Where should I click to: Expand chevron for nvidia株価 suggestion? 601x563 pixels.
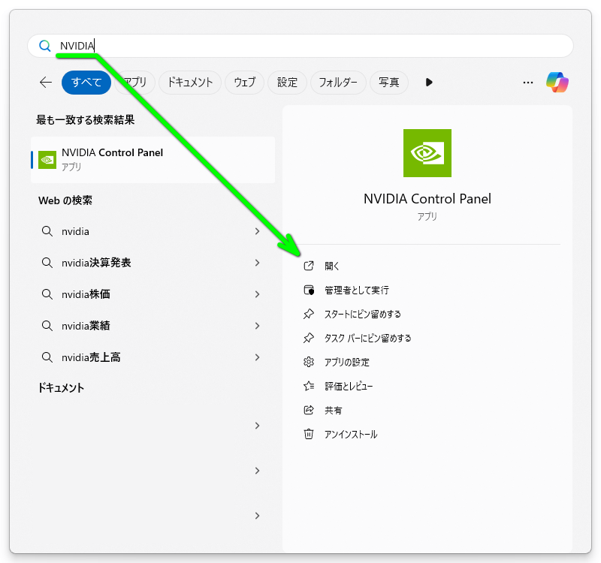coord(257,294)
